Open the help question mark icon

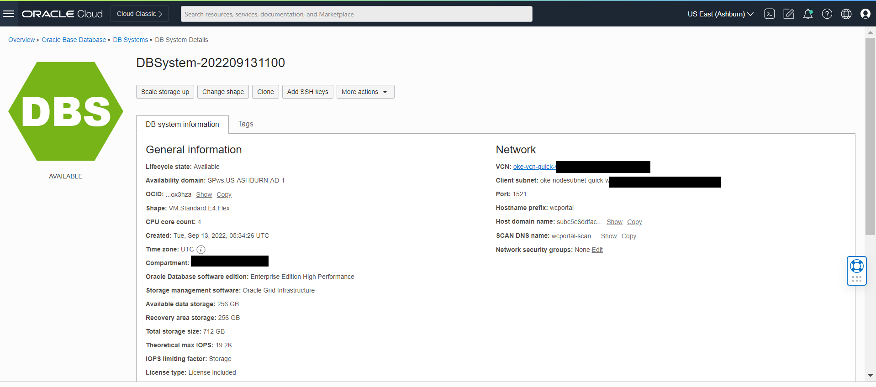coord(827,14)
